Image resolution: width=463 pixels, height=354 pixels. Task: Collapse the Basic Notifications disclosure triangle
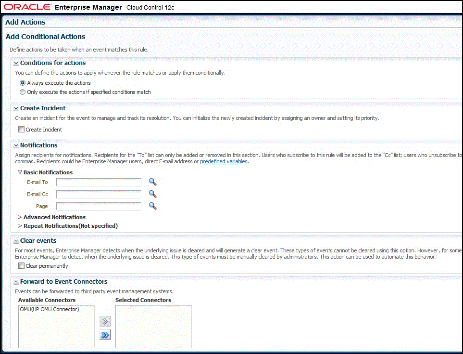pos(19,172)
